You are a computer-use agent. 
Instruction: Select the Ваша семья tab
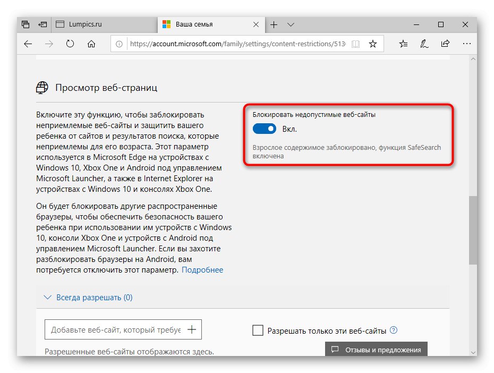(205, 24)
